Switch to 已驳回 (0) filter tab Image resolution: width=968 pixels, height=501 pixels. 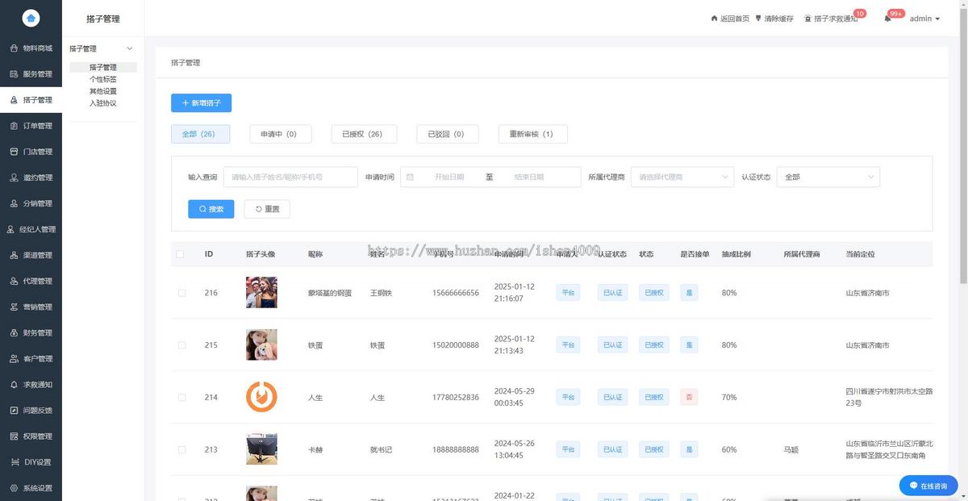448,134
